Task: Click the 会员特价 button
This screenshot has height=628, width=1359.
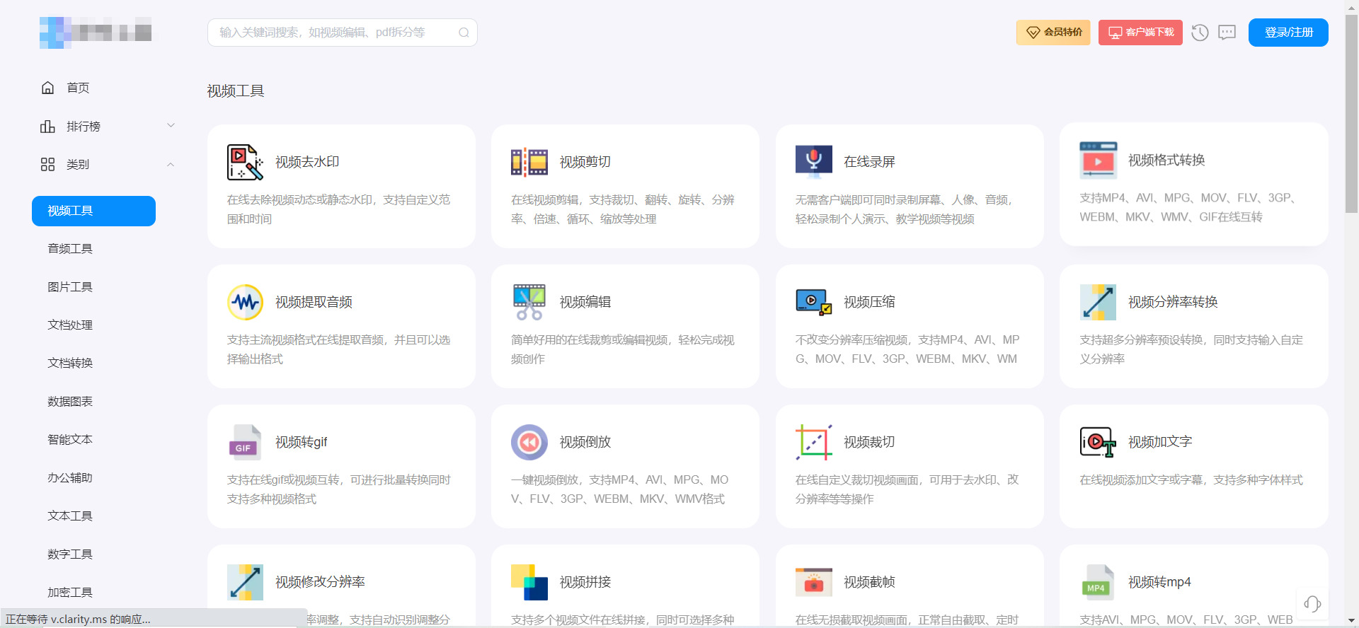Action: point(1053,33)
